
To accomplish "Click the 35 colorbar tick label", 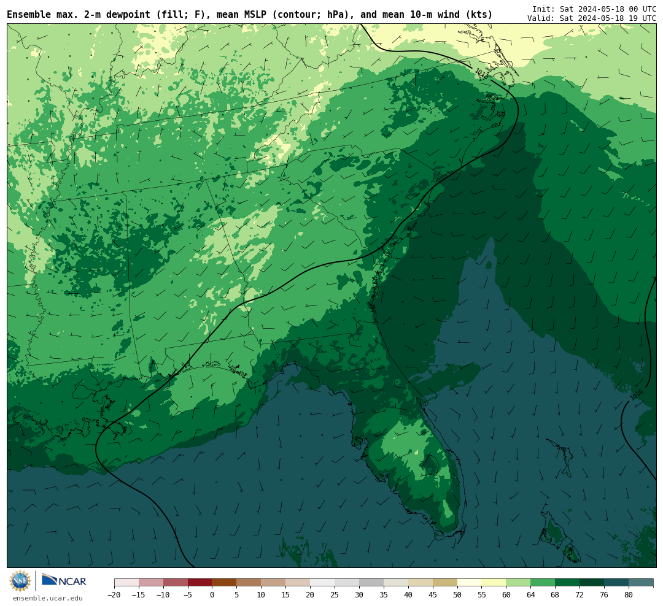I will (384, 595).
